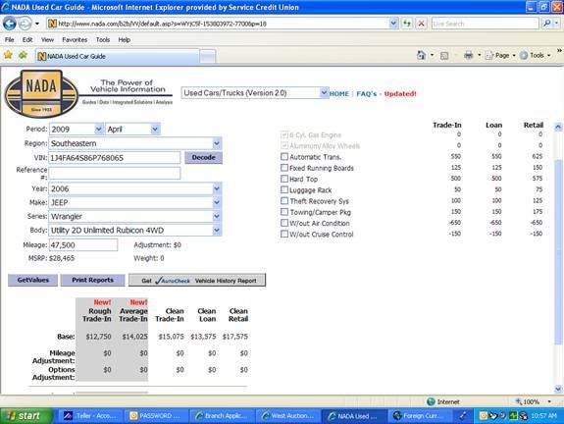Click the VIN input field
Image resolution: width=564 pixels, height=424 pixels.
pos(115,158)
